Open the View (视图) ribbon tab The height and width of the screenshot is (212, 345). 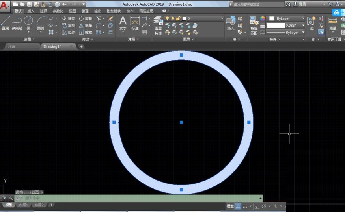pos(72,11)
